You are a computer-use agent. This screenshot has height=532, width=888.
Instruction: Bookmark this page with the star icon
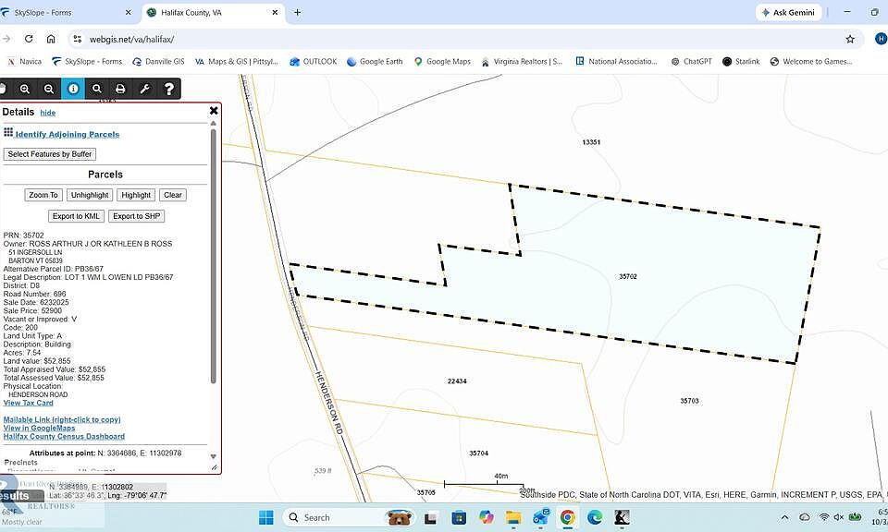click(x=850, y=39)
